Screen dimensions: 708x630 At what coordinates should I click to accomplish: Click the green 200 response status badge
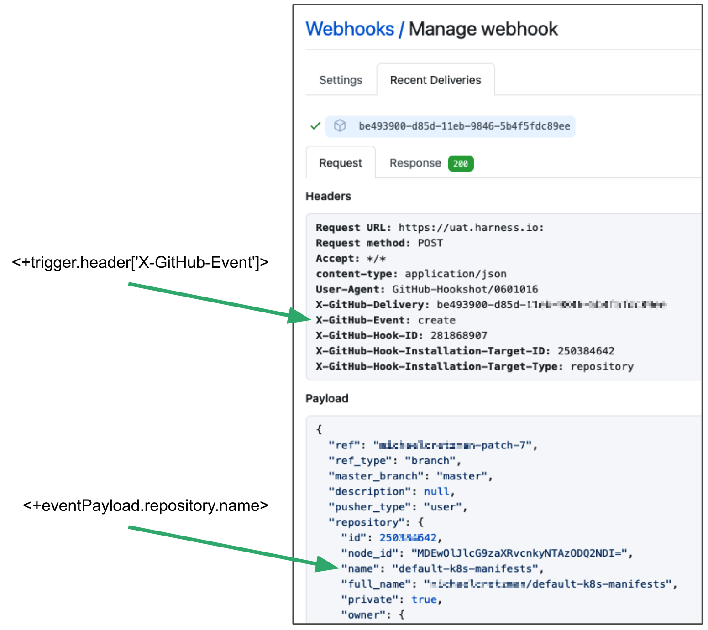click(x=461, y=163)
